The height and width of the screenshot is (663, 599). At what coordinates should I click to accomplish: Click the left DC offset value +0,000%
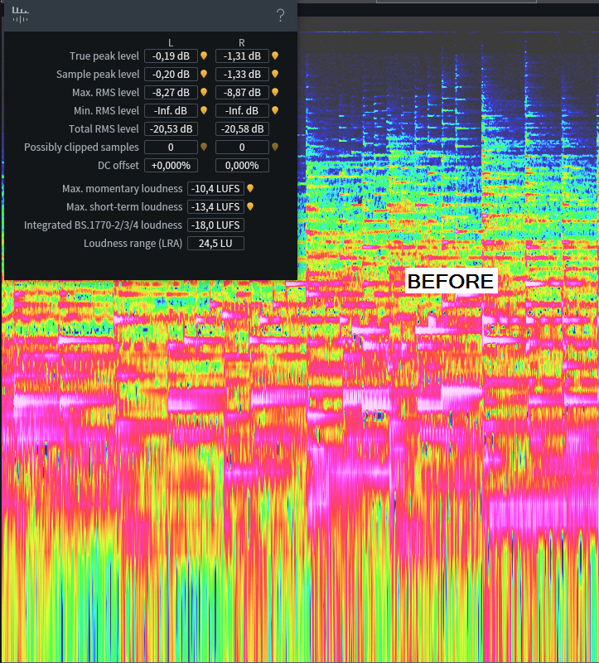click(x=171, y=165)
